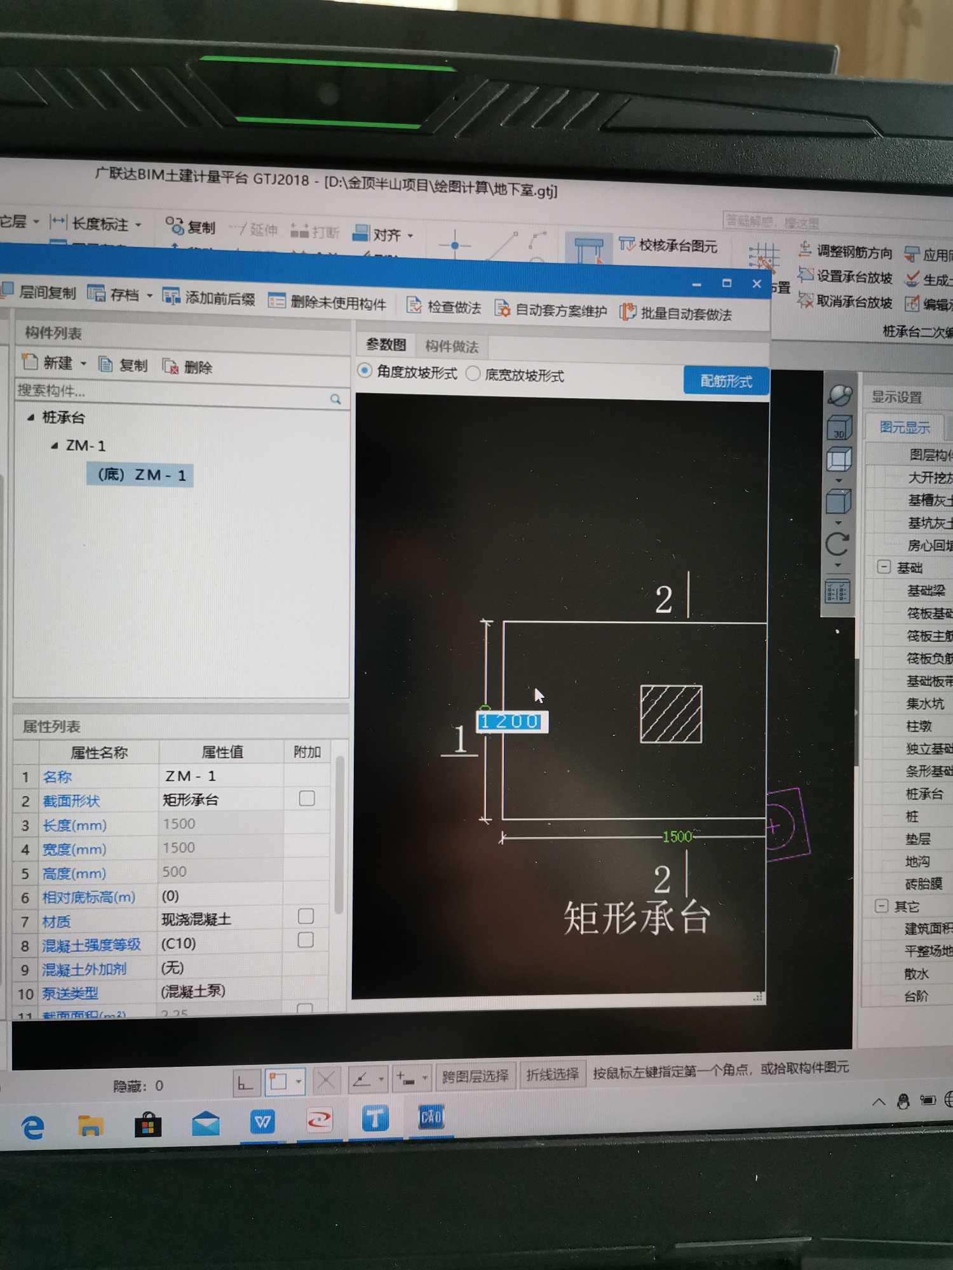Collapse the 其它 display group
This screenshot has width=953, height=1270.
tap(881, 906)
